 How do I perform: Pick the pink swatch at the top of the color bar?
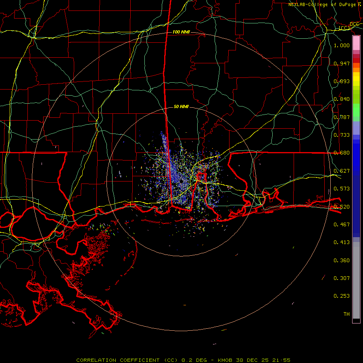[x=356, y=43]
